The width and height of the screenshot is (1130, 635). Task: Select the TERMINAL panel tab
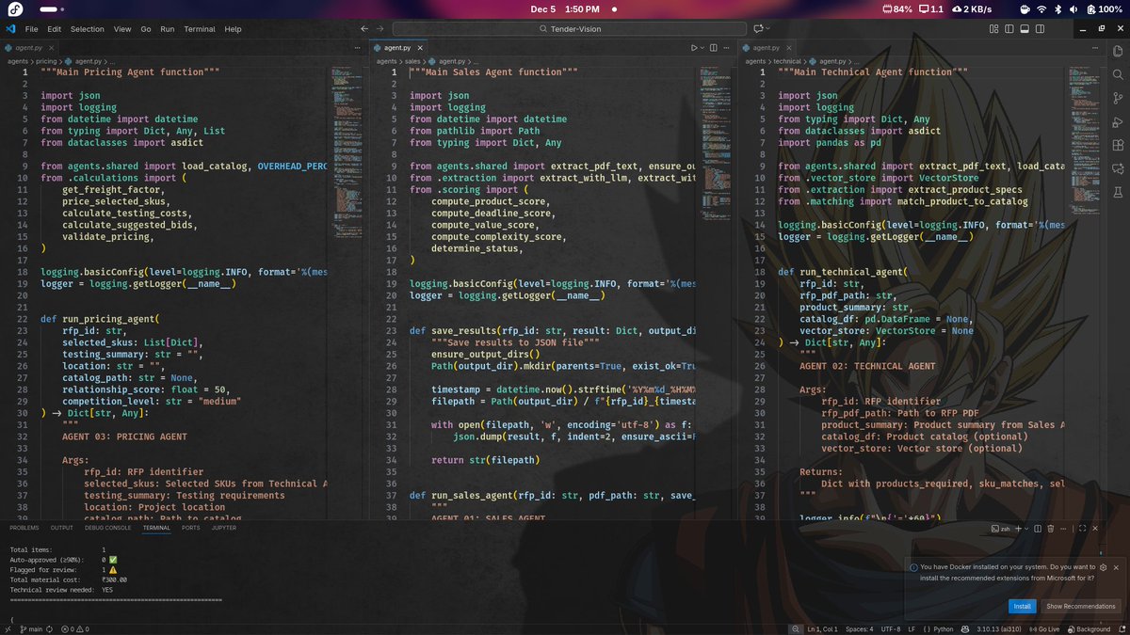click(x=156, y=528)
